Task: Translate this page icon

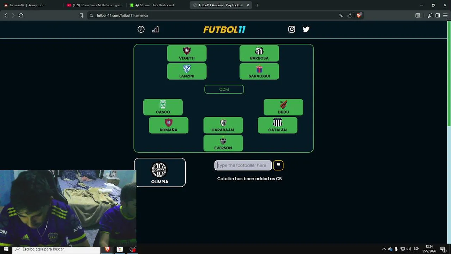Action: point(341,16)
